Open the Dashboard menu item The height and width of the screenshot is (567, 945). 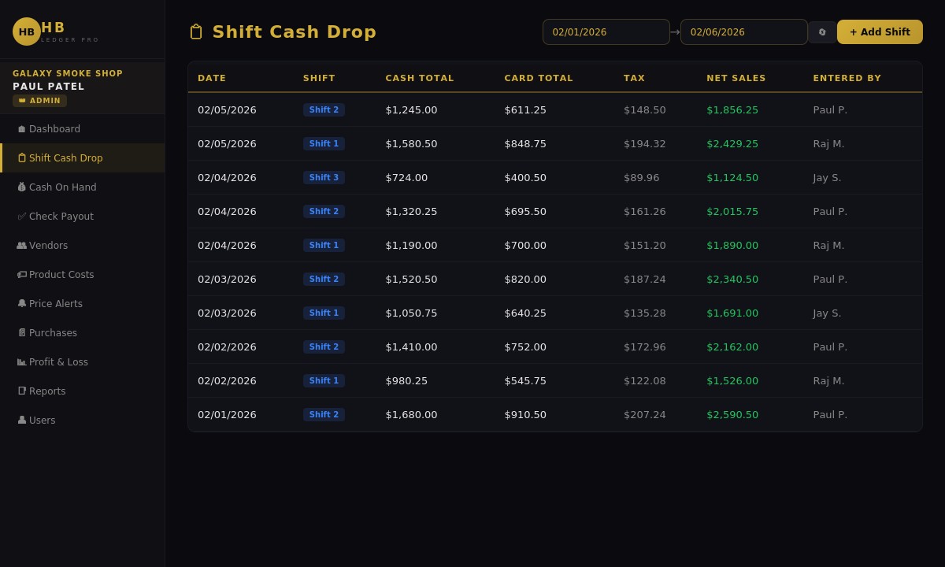[x=54, y=129]
